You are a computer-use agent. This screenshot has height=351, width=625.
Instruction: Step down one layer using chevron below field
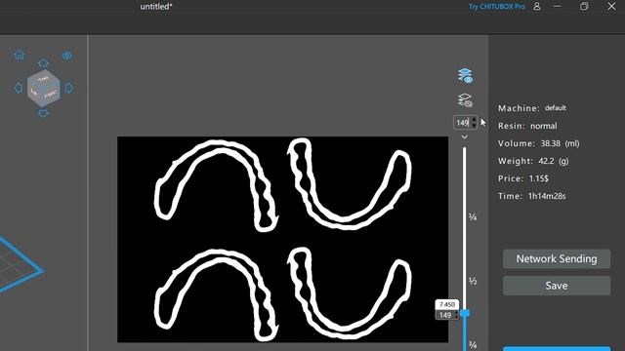(465, 136)
